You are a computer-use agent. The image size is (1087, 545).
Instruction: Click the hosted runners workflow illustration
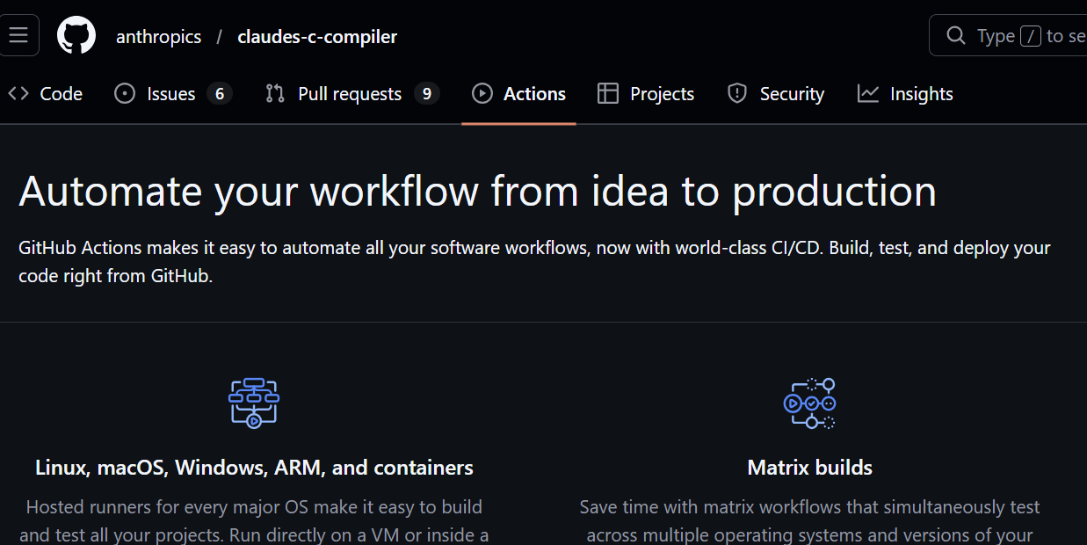[254, 403]
